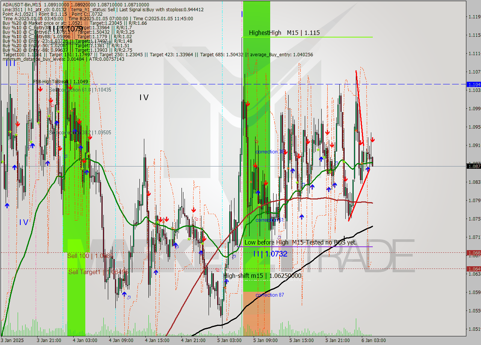
Task: Click the 'I I | 1.0732' wave label
Action: click(x=270, y=254)
